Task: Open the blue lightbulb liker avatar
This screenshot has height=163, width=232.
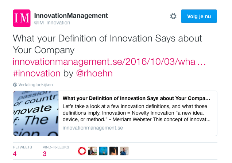Action: [x=103, y=151]
